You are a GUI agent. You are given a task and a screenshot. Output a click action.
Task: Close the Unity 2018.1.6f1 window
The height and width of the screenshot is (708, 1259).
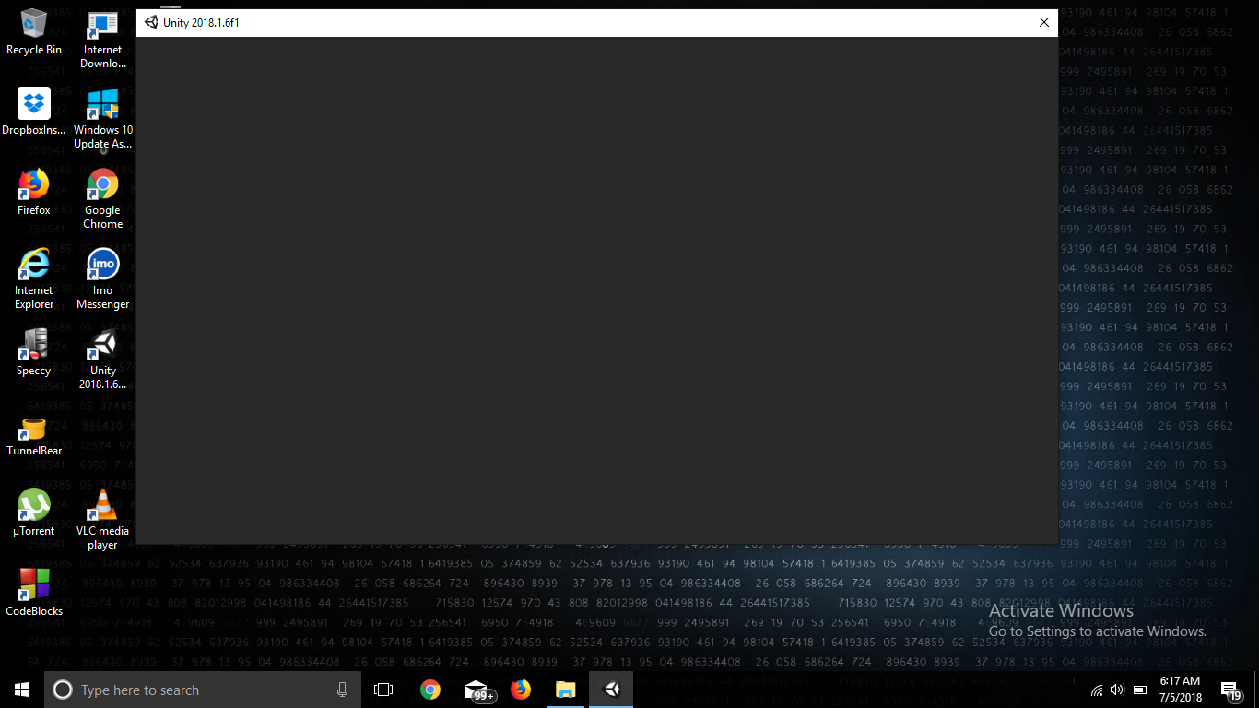pyautogui.click(x=1043, y=23)
